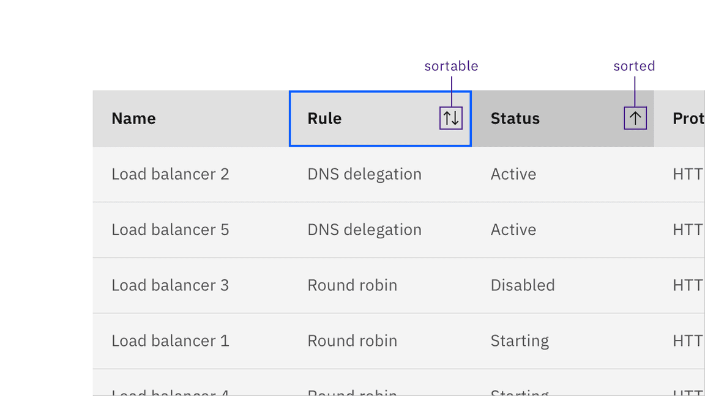Click the ascending sort arrow in Status header
This screenshot has height=396, width=705.
635,117
